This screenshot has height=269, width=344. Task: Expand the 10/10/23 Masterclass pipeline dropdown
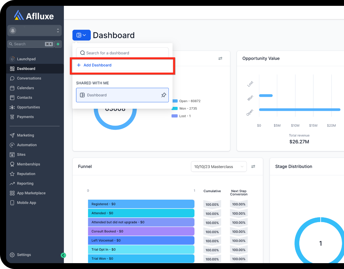pyautogui.click(x=219, y=167)
